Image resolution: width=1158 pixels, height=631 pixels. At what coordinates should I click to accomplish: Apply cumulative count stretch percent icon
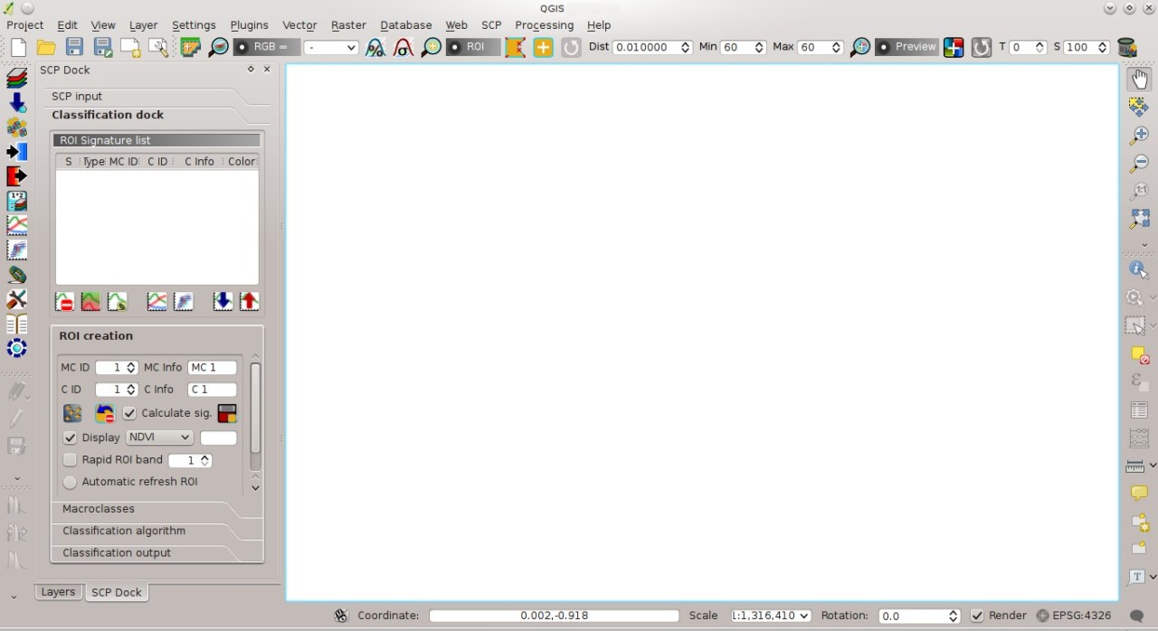[x=375, y=47]
